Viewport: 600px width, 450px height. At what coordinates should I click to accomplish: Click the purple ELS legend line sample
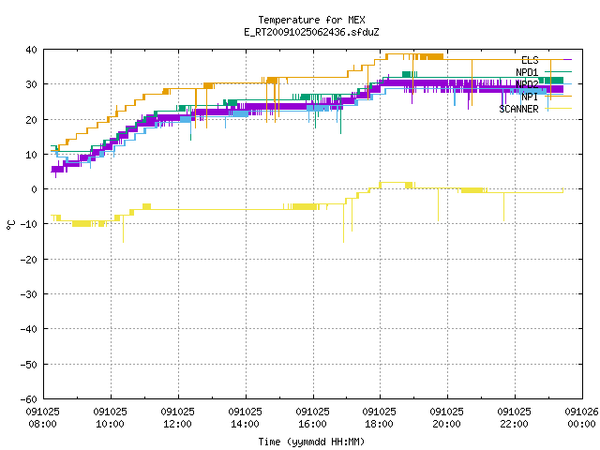[559, 60]
